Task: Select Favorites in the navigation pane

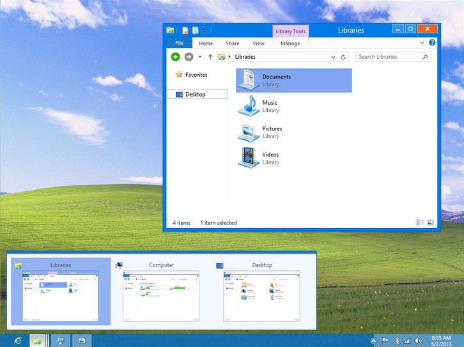Action: (x=192, y=75)
